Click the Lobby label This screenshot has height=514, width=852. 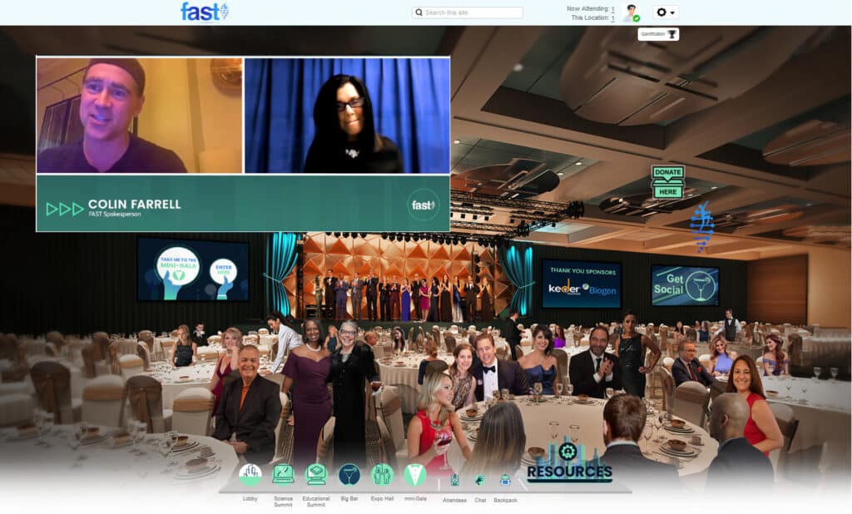click(x=250, y=499)
